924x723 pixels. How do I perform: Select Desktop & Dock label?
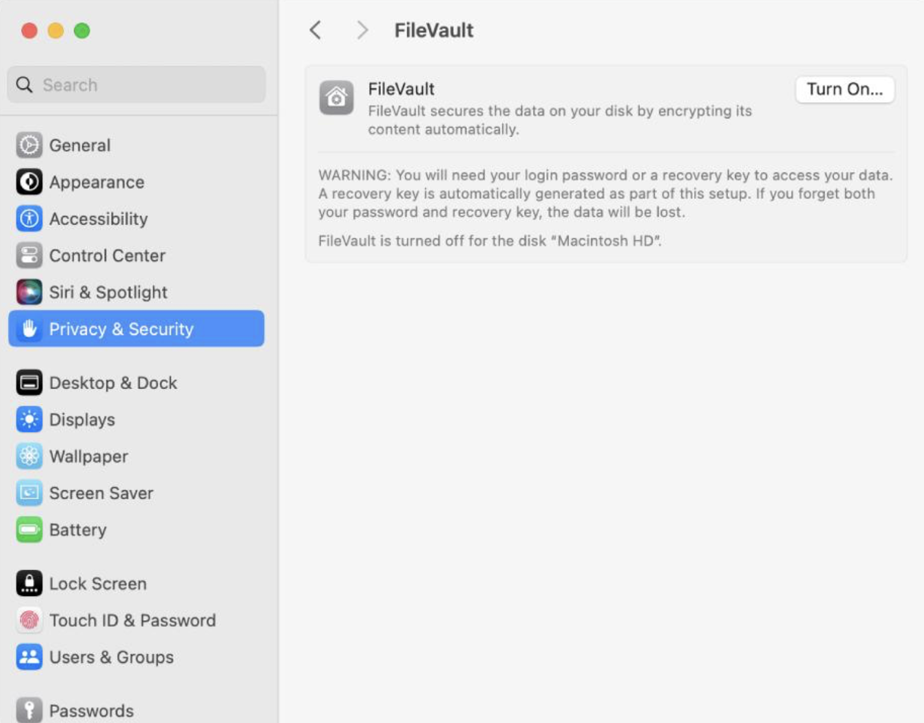coord(113,383)
